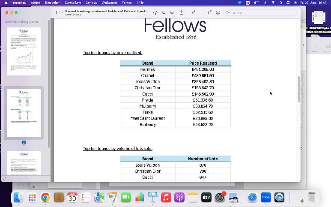Open the Ablage menu
This screenshot has height=207, width=331.
[36, 3]
